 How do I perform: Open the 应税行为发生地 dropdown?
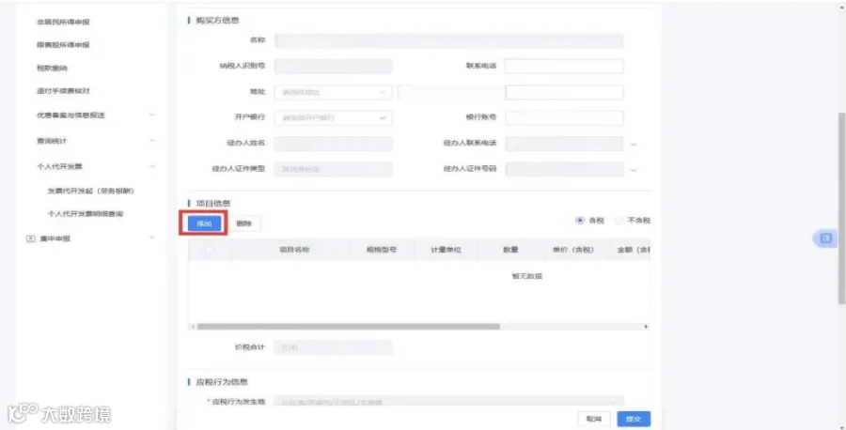click(448, 402)
